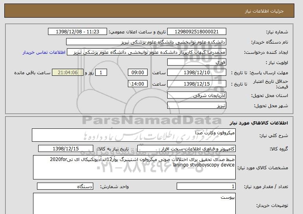Viewport: 303px width, 214px height.
Task: Click label گروه کالا
Action: pos(279,149)
